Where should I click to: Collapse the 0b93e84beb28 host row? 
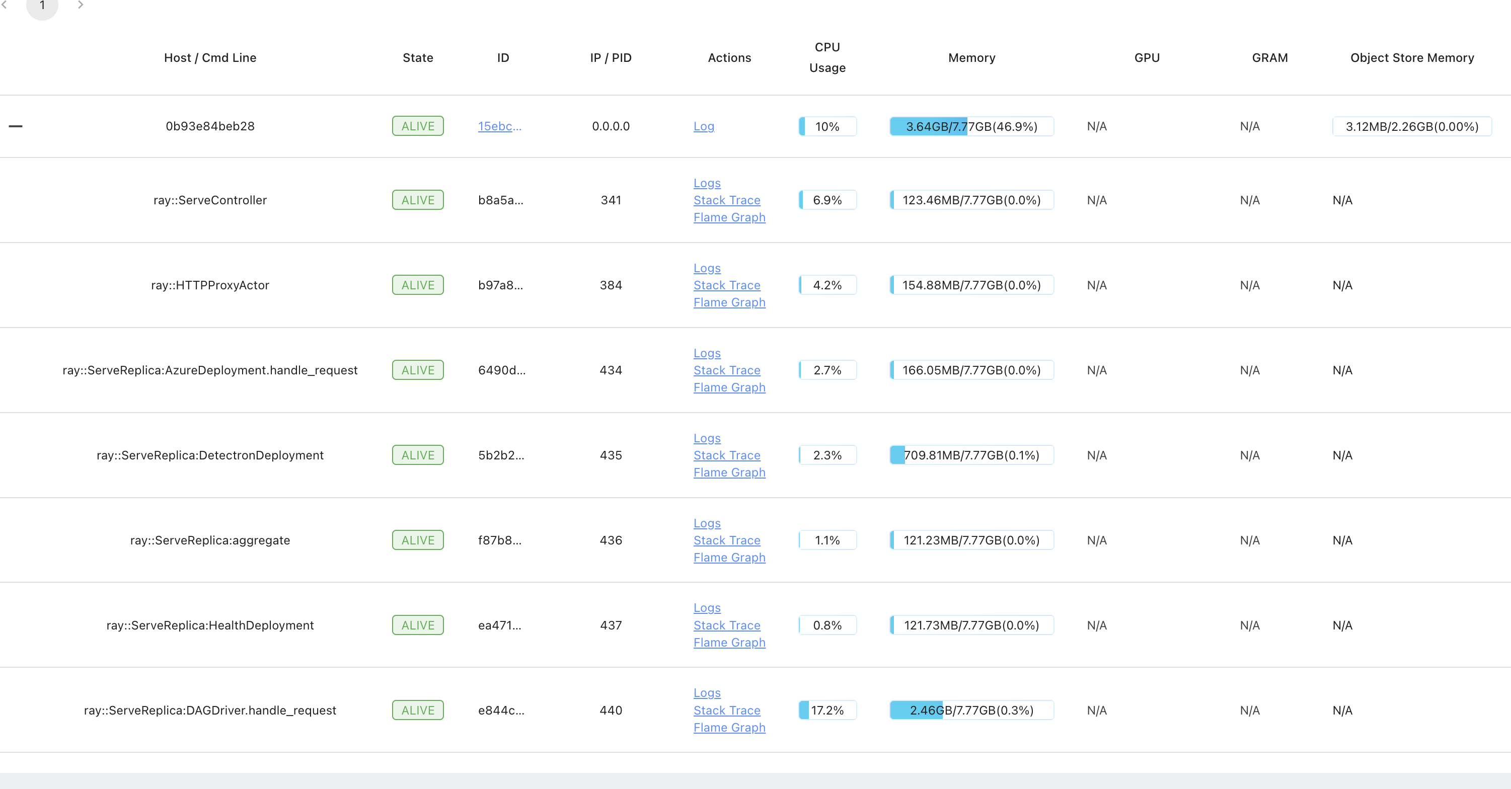(16, 126)
